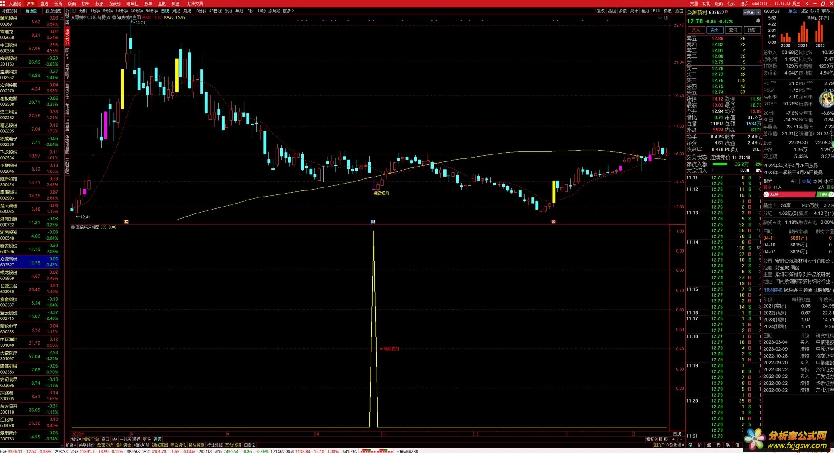
Task: Click the 查询 button
Action: 733,30
